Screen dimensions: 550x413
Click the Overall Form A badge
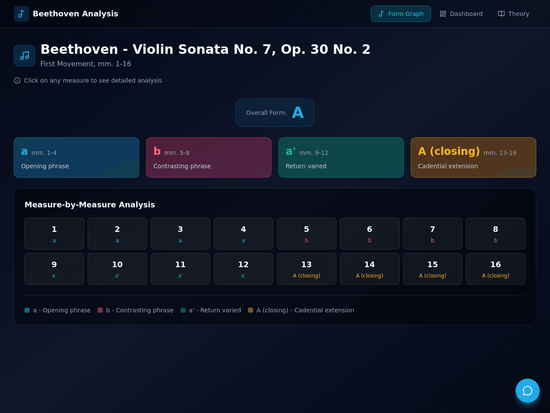click(275, 113)
